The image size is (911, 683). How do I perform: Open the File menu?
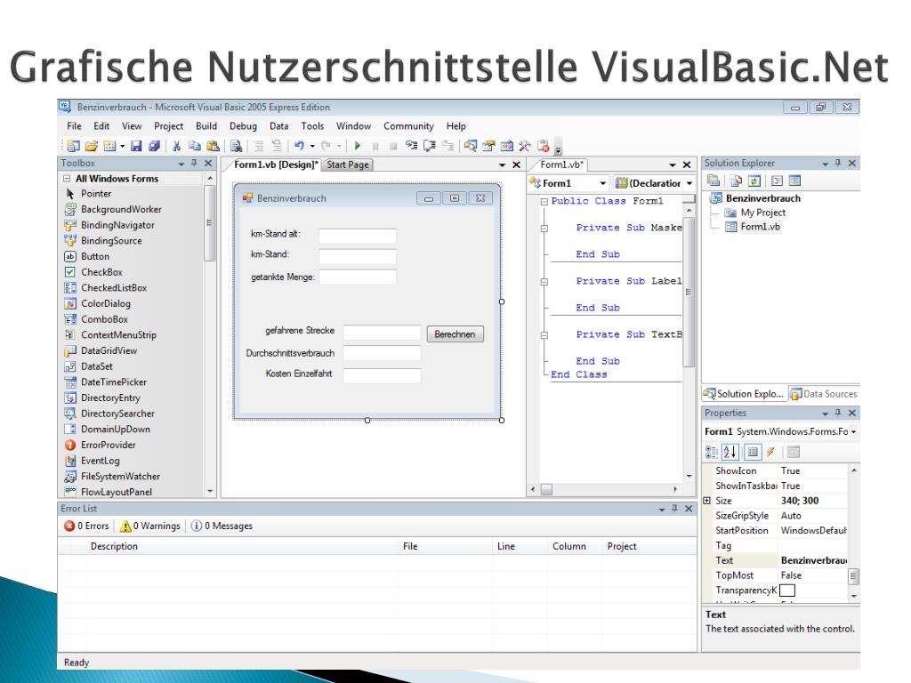pyautogui.click(x=75, y=126)
